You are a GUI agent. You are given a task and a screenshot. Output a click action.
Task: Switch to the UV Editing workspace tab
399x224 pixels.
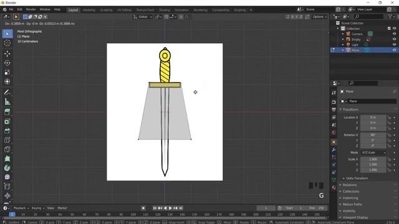pos(124,10)
